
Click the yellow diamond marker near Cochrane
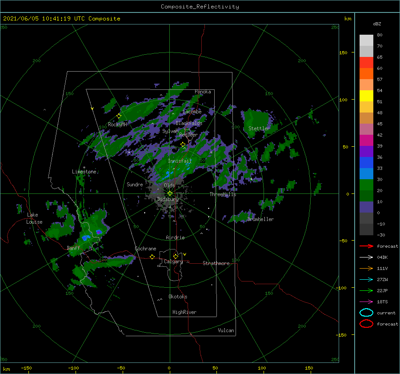152,257
